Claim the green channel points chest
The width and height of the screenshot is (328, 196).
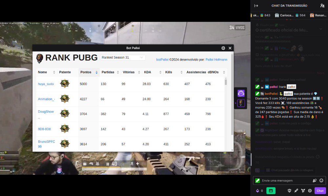271,190
